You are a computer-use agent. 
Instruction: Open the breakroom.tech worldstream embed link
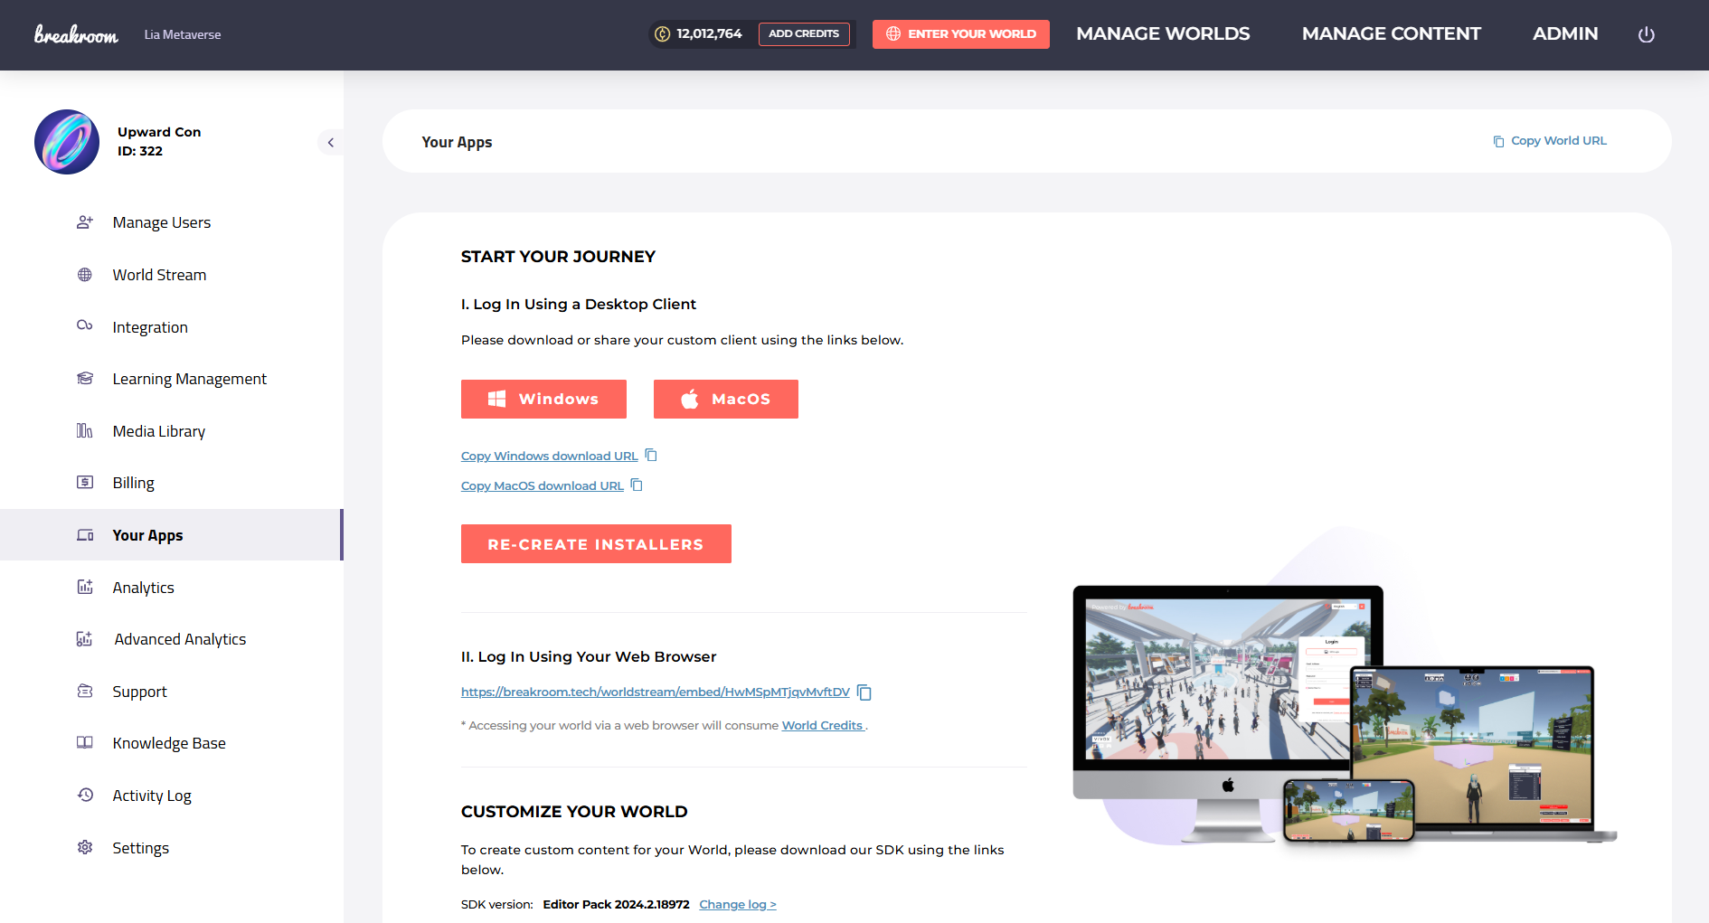[x=656, y=692]
